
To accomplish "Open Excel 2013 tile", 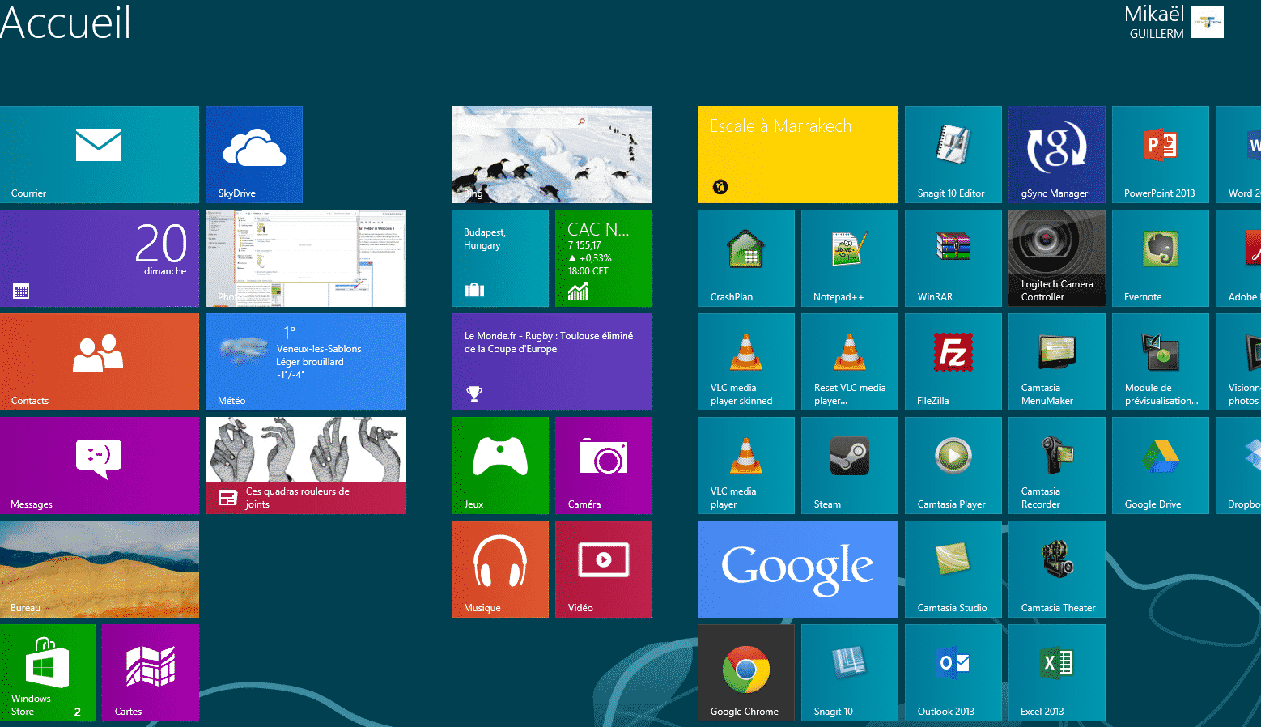I will click(1056, 672).
